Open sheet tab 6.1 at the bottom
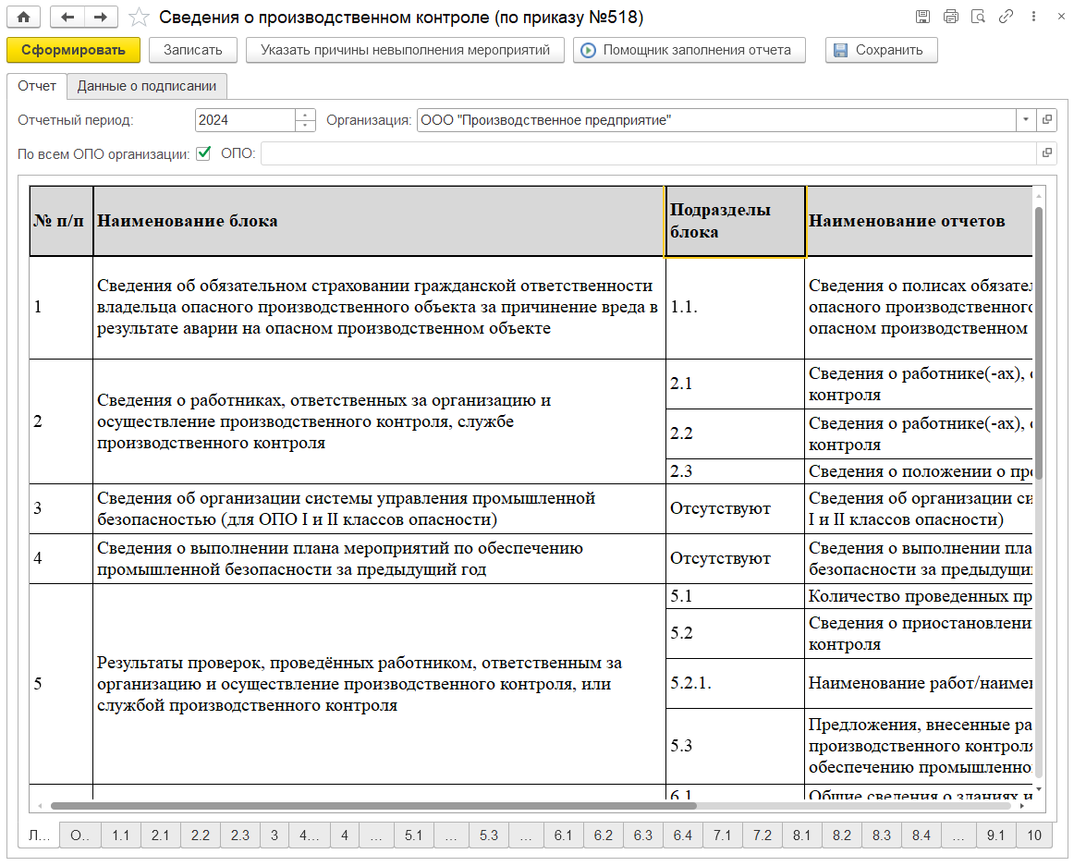This screenshot has height=866, width=1074. (563, 836)
